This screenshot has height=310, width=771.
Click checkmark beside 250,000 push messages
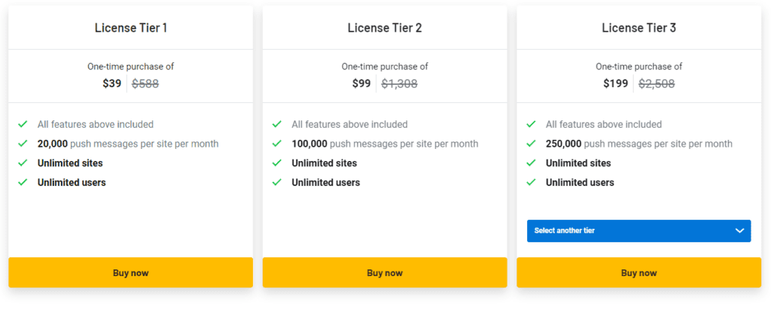[532, 144]
